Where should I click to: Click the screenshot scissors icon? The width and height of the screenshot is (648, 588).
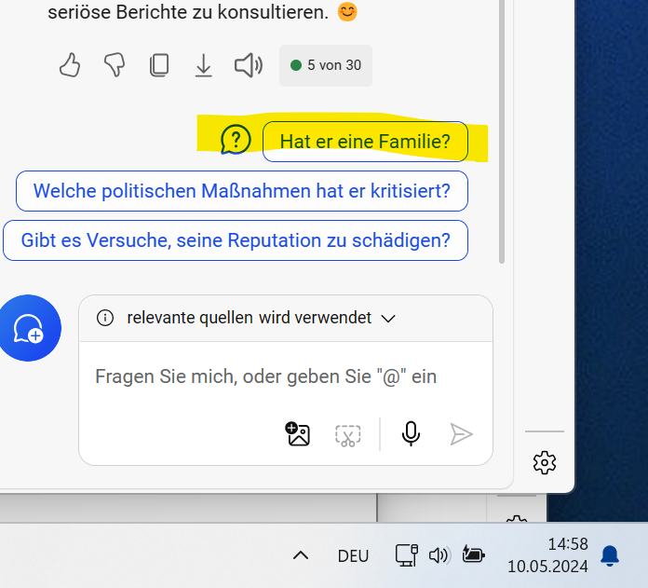[x=347, y=435]
